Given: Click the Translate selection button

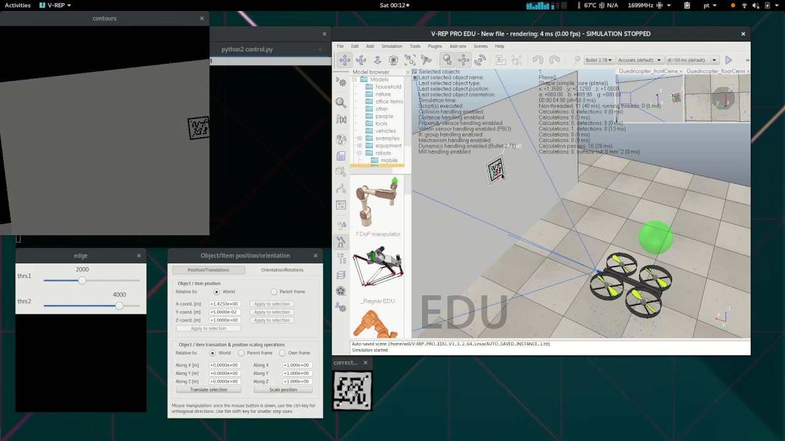Looking at the screenshot, I should (209, 390).
